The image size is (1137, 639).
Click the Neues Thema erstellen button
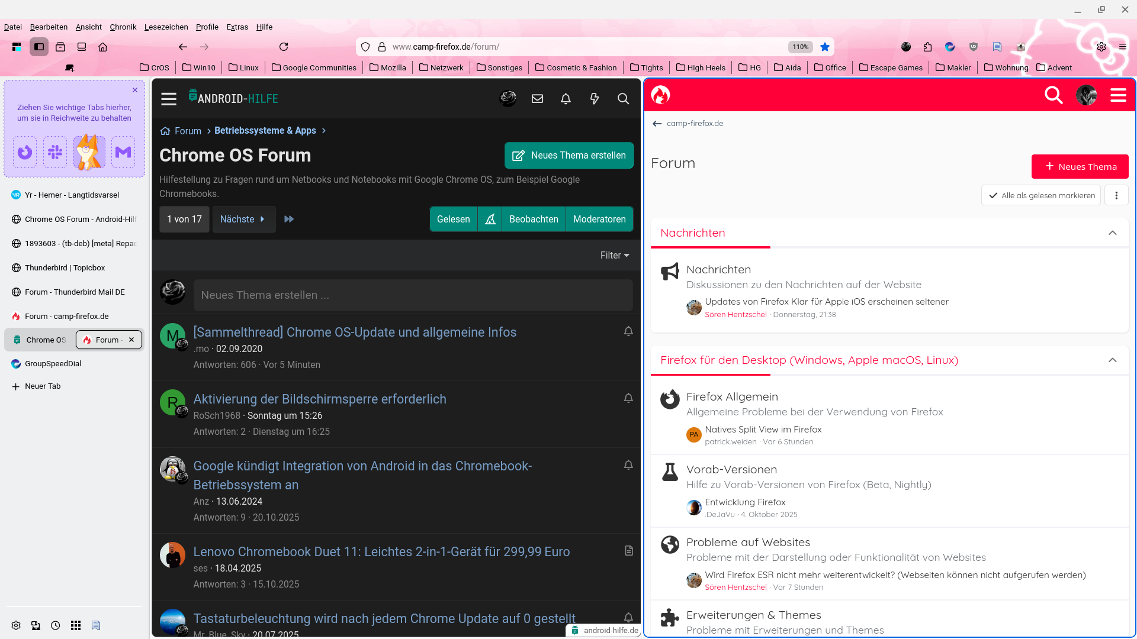click(568, 155)
